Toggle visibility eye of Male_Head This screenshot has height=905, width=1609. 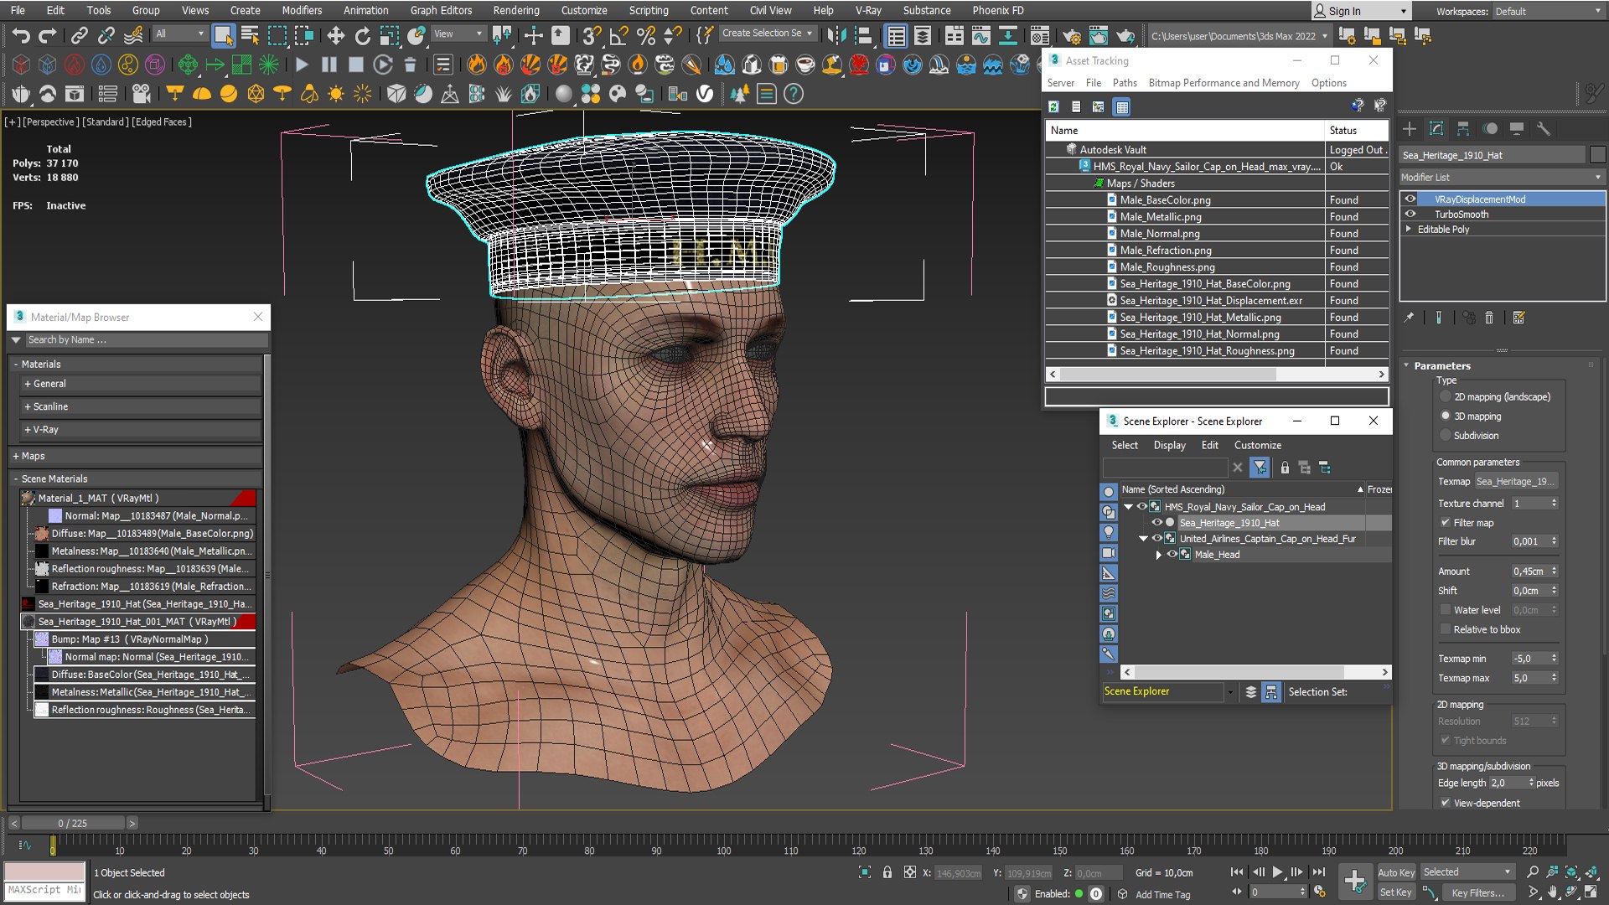1172,555
